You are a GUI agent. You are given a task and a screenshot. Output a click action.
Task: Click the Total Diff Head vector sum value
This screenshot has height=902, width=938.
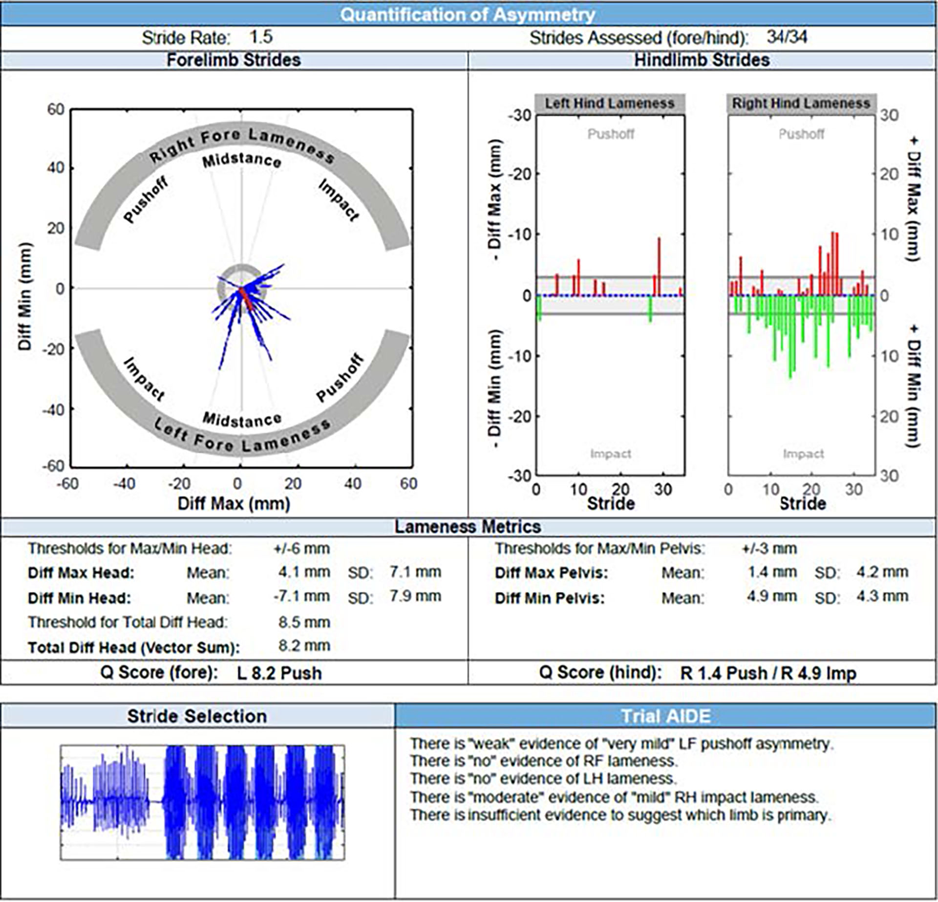tap(304, 646)
